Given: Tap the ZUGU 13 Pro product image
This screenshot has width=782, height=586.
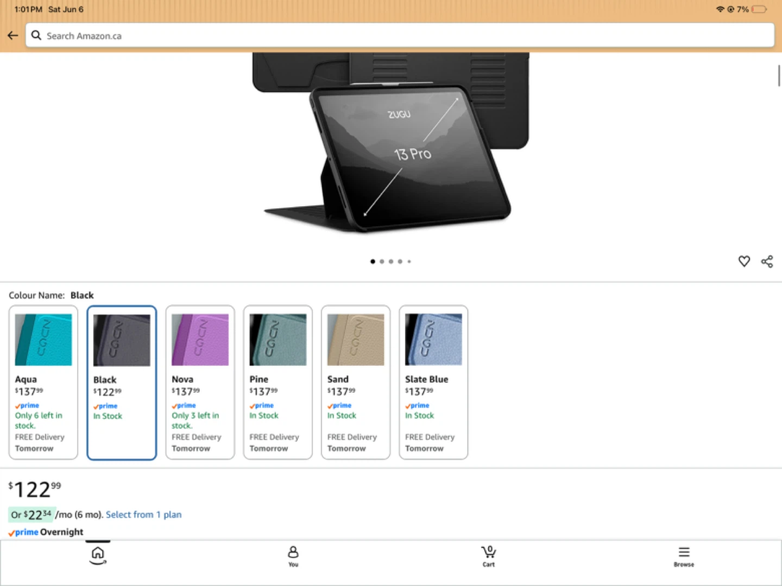Looking at the screenshot, I should click(x=390, y=143).
